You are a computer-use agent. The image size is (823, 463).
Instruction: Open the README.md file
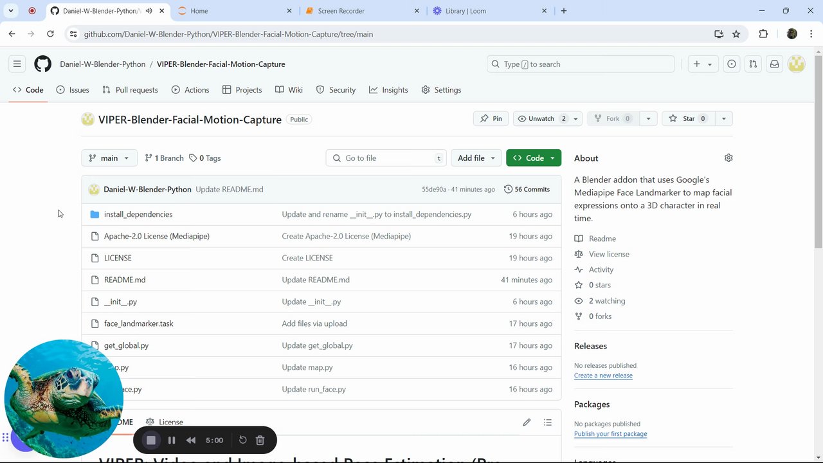125,280
